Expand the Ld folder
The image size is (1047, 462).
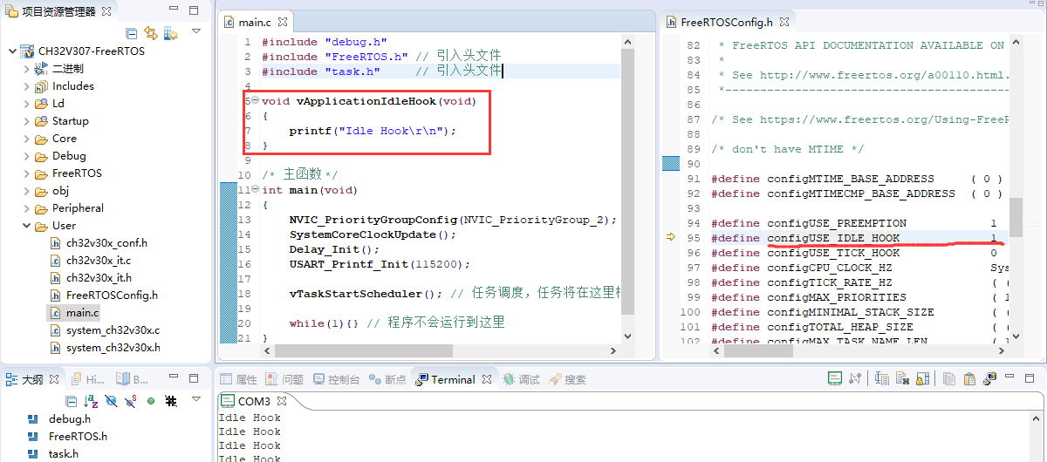(x=26, y=103)
